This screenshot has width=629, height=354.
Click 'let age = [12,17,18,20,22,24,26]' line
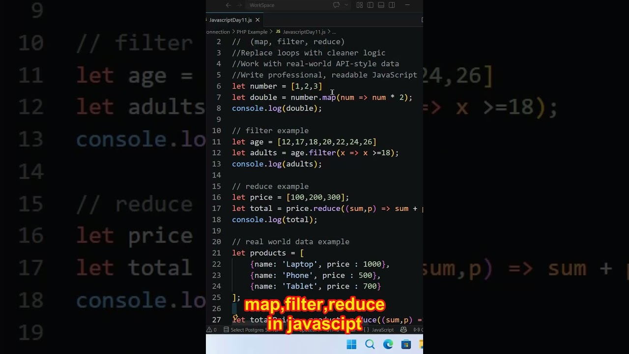pos(304,142)
